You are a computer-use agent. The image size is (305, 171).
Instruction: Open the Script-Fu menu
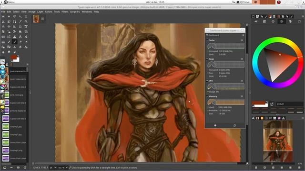[x=75, y=12]
